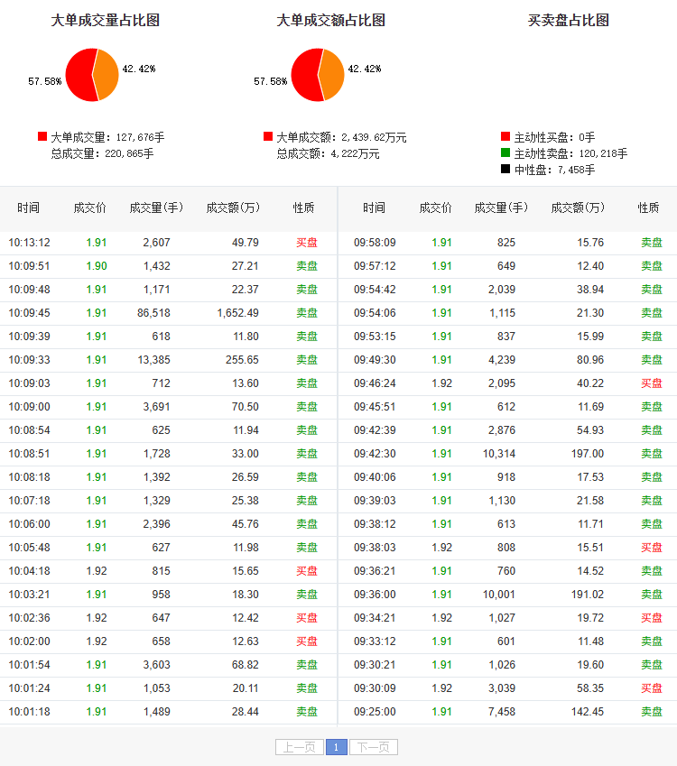Click the red 大单成交量 legend swatch
Screen dimensions: 677x766
[42, 136]
